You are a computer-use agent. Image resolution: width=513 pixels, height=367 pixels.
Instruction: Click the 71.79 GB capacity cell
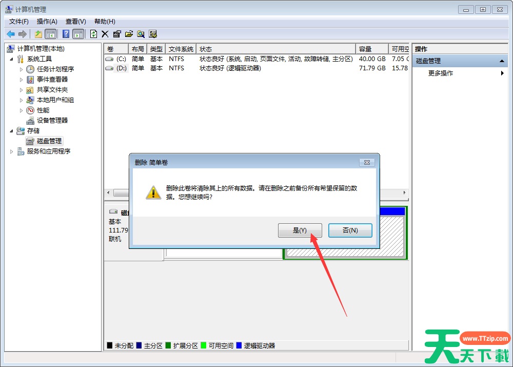(372, 68)
